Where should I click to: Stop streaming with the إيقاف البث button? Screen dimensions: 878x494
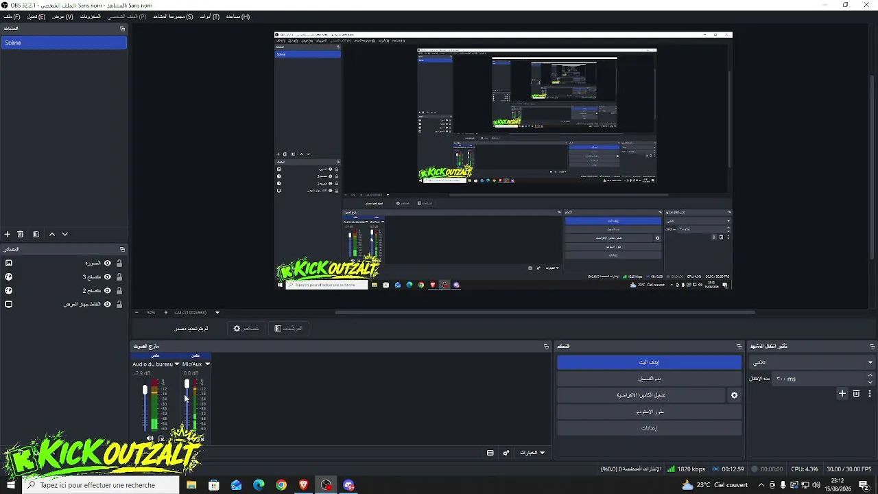[649, 362]
